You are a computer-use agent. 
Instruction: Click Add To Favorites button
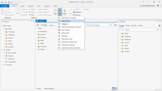point(43,12)
